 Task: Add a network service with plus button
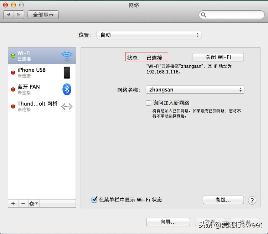[x=13, y=203]
